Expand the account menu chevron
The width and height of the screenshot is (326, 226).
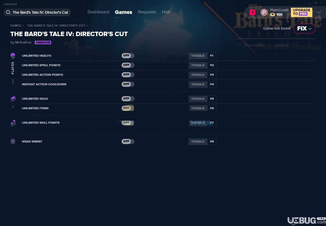tap(319, 12)
